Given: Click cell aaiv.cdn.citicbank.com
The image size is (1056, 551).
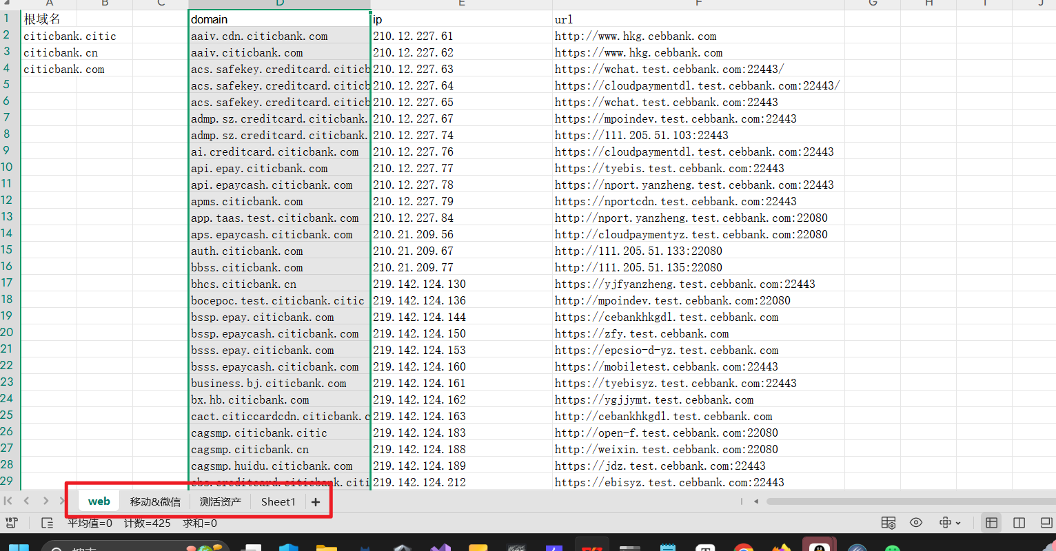Looking at the screenshot, I should pyautogui.click(x=280, y=36).
